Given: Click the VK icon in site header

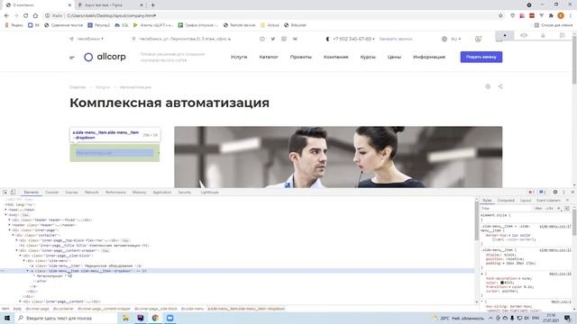Looking at the screenshot, I should coord(295,39).
